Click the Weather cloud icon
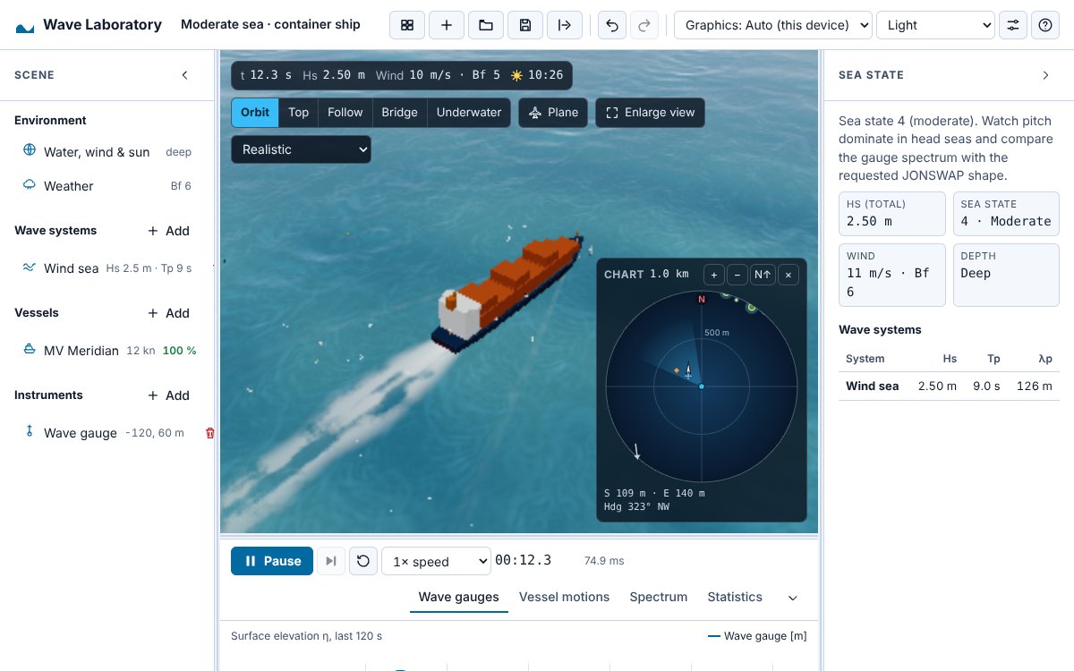The height and width of the screenshot is (671, 1074). (30, 185)
